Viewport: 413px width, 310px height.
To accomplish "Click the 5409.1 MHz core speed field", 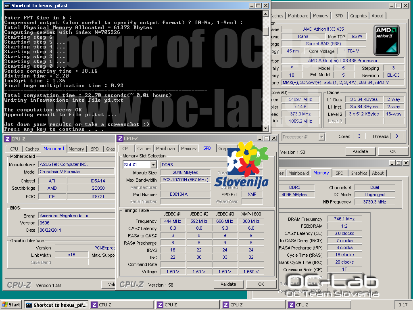I will (300, 99).
